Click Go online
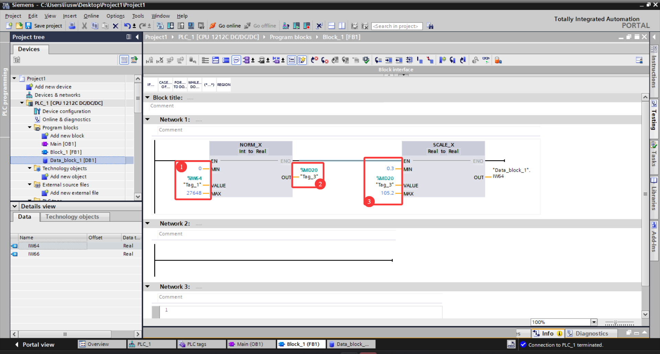Image resolution: width=660 pixels, height=354 pixels. [x=225, y=26]
